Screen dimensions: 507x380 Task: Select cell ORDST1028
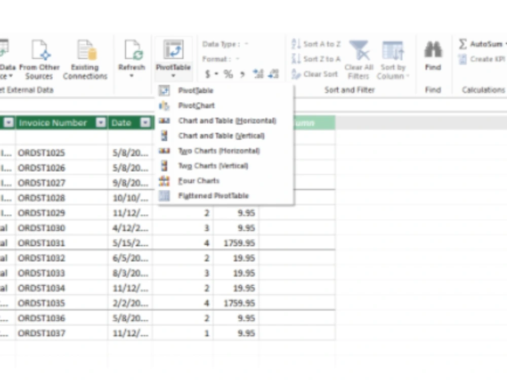point(61,198)
